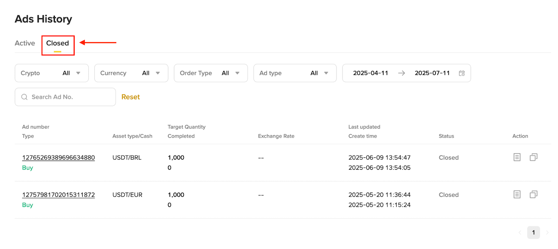The image size is (558, 249).
Task: Go to previous page arrow
Action: pos(520,233)
